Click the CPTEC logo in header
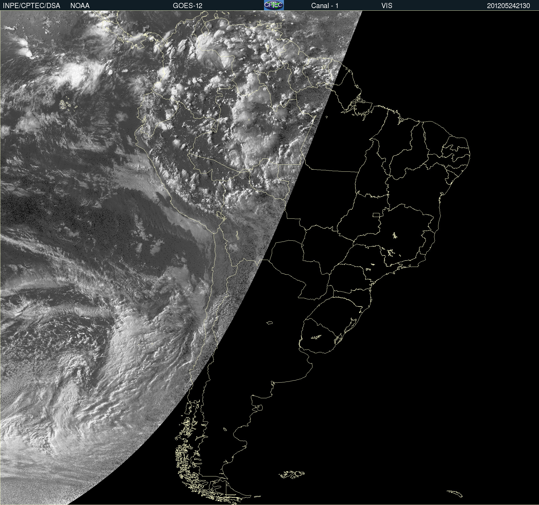 [x=274, y=5]
